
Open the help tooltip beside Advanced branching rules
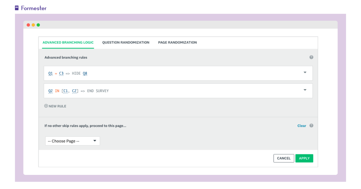tap(311, 57)
